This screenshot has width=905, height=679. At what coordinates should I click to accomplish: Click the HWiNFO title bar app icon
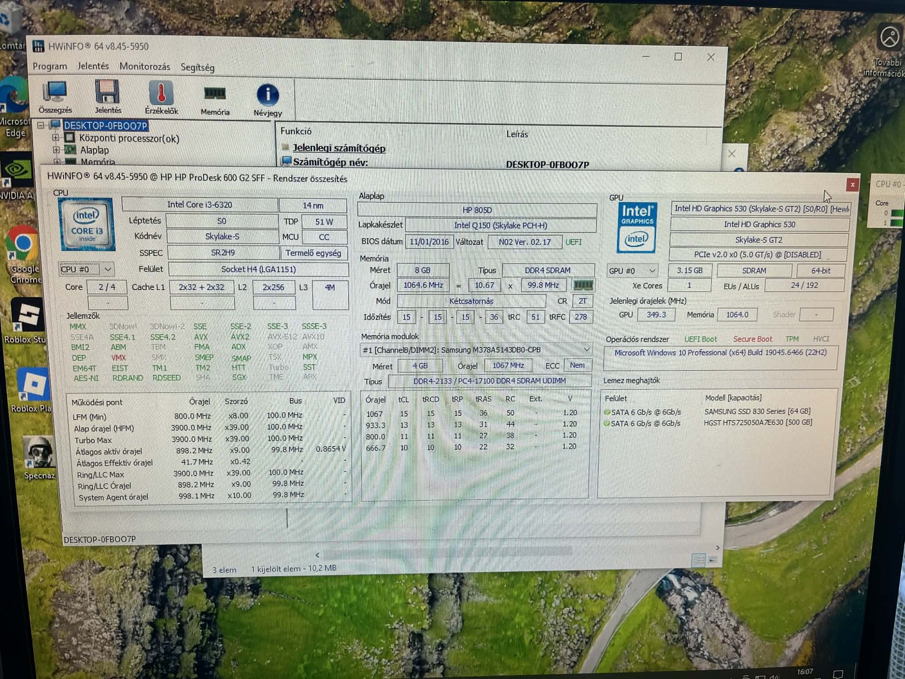pyautogui.click(x=38, y=47)
